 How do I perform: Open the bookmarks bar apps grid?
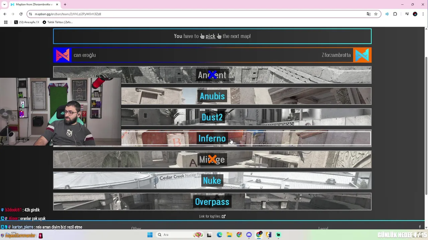pos(6,22)
